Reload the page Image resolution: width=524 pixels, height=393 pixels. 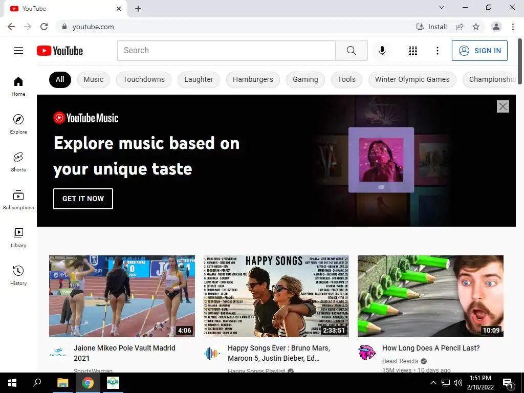[44, 27]
